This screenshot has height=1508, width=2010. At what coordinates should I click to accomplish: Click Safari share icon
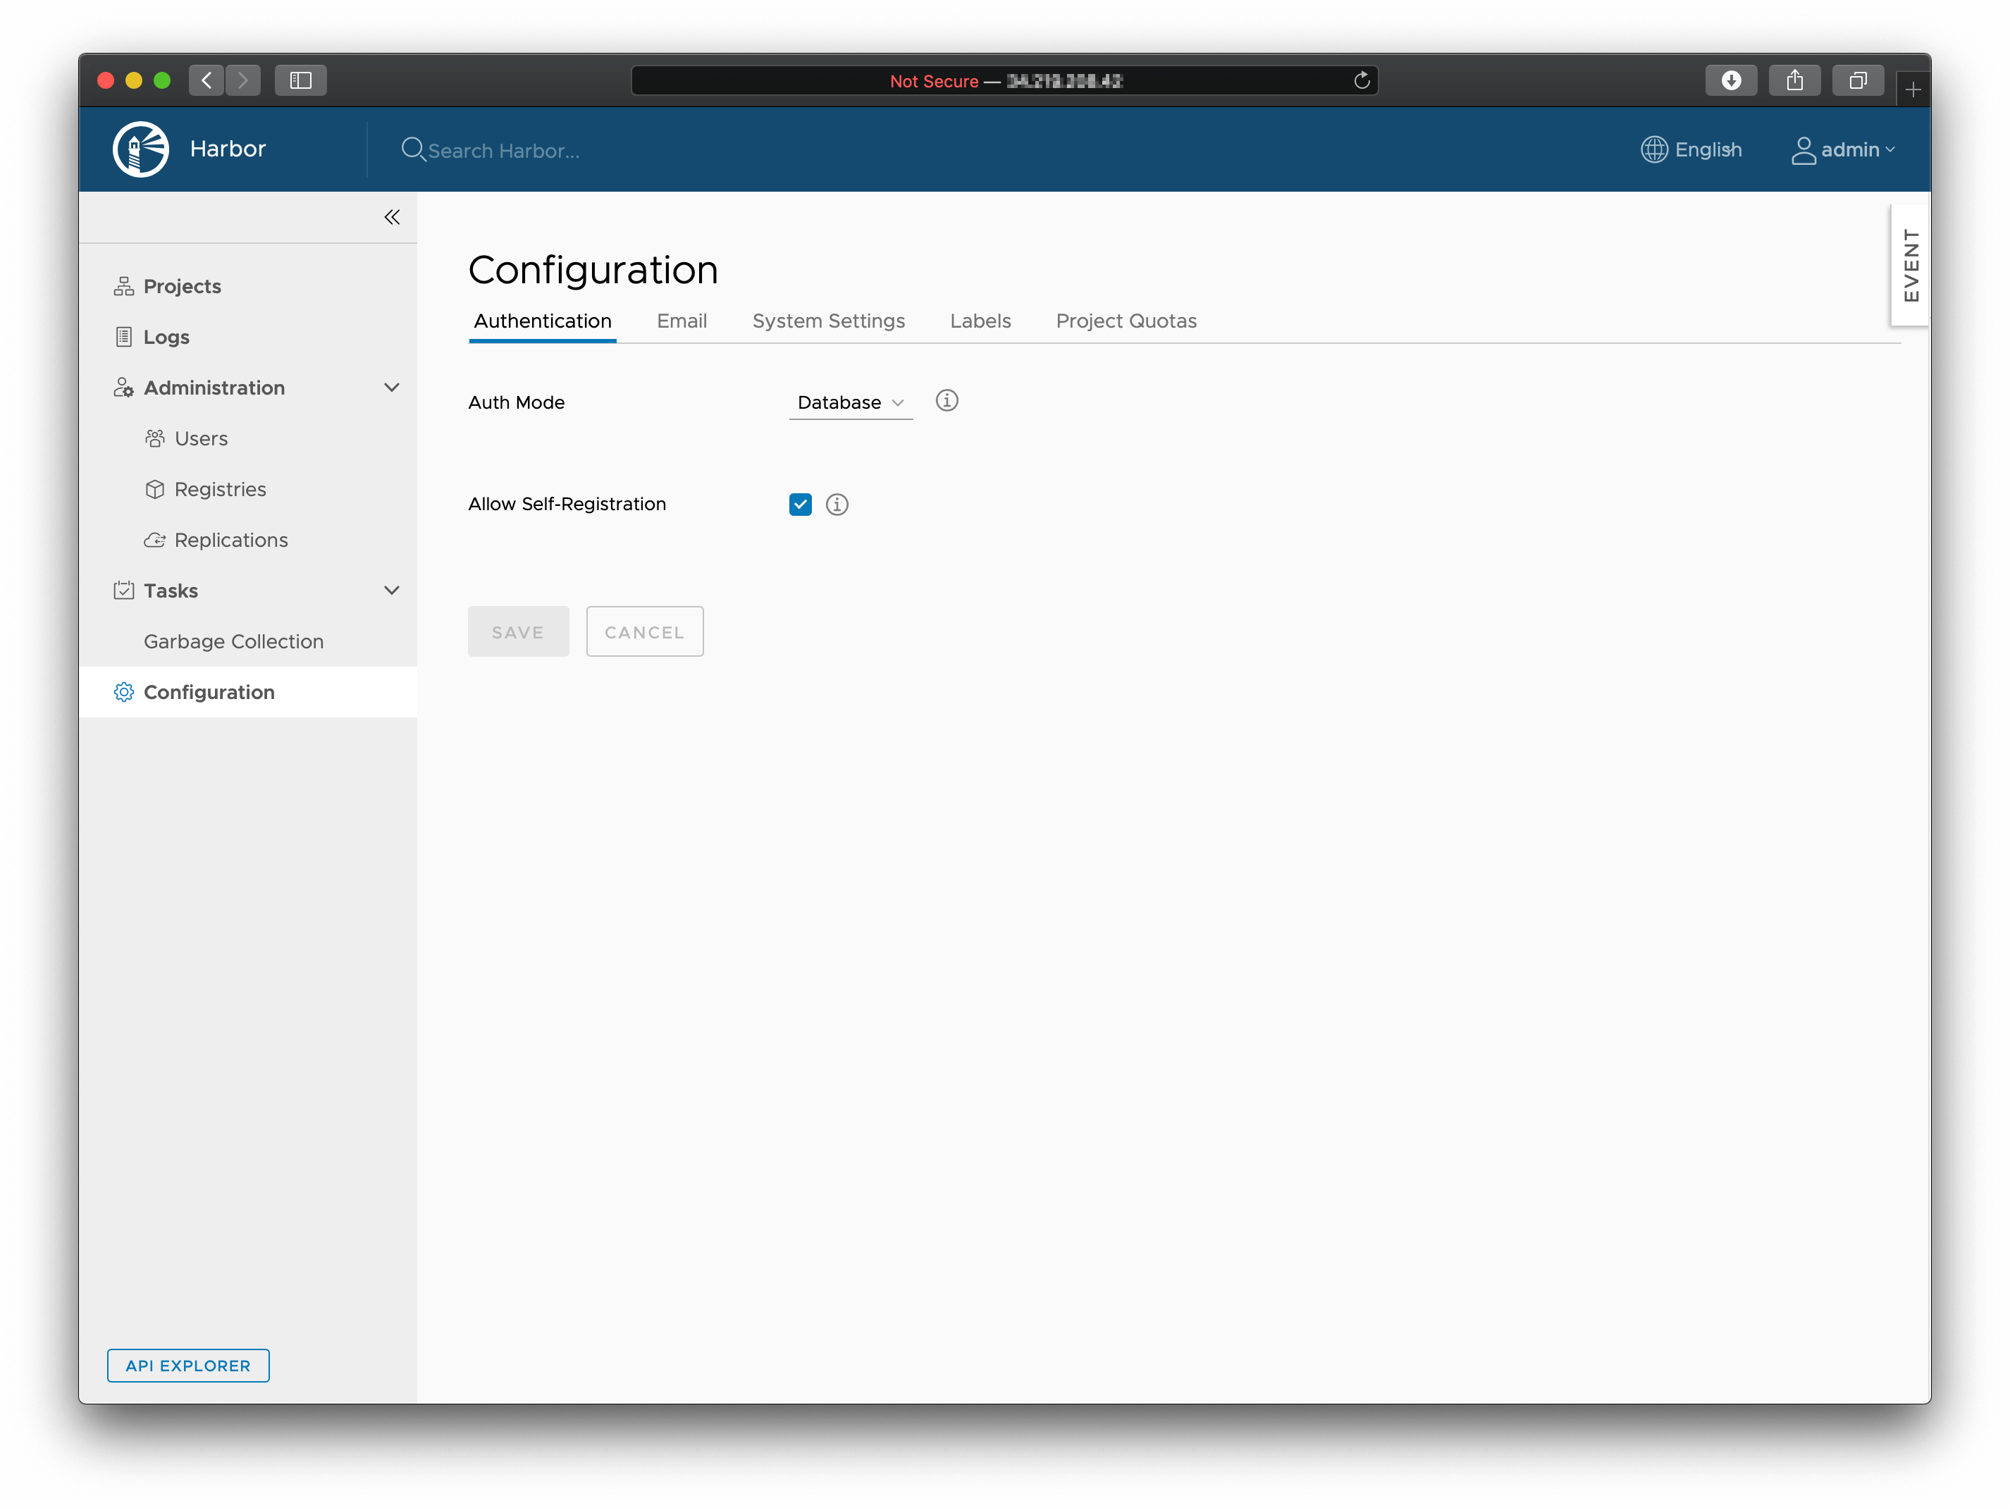(1794, 81)
